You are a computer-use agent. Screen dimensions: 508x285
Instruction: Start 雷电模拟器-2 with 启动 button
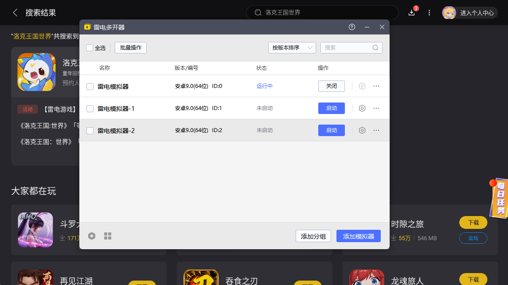332,130
